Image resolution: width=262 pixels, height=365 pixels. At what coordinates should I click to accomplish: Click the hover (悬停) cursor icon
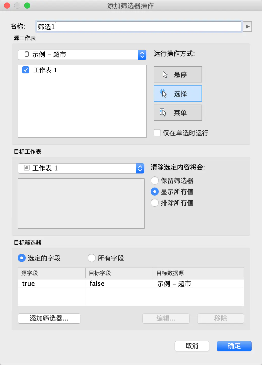165,75
